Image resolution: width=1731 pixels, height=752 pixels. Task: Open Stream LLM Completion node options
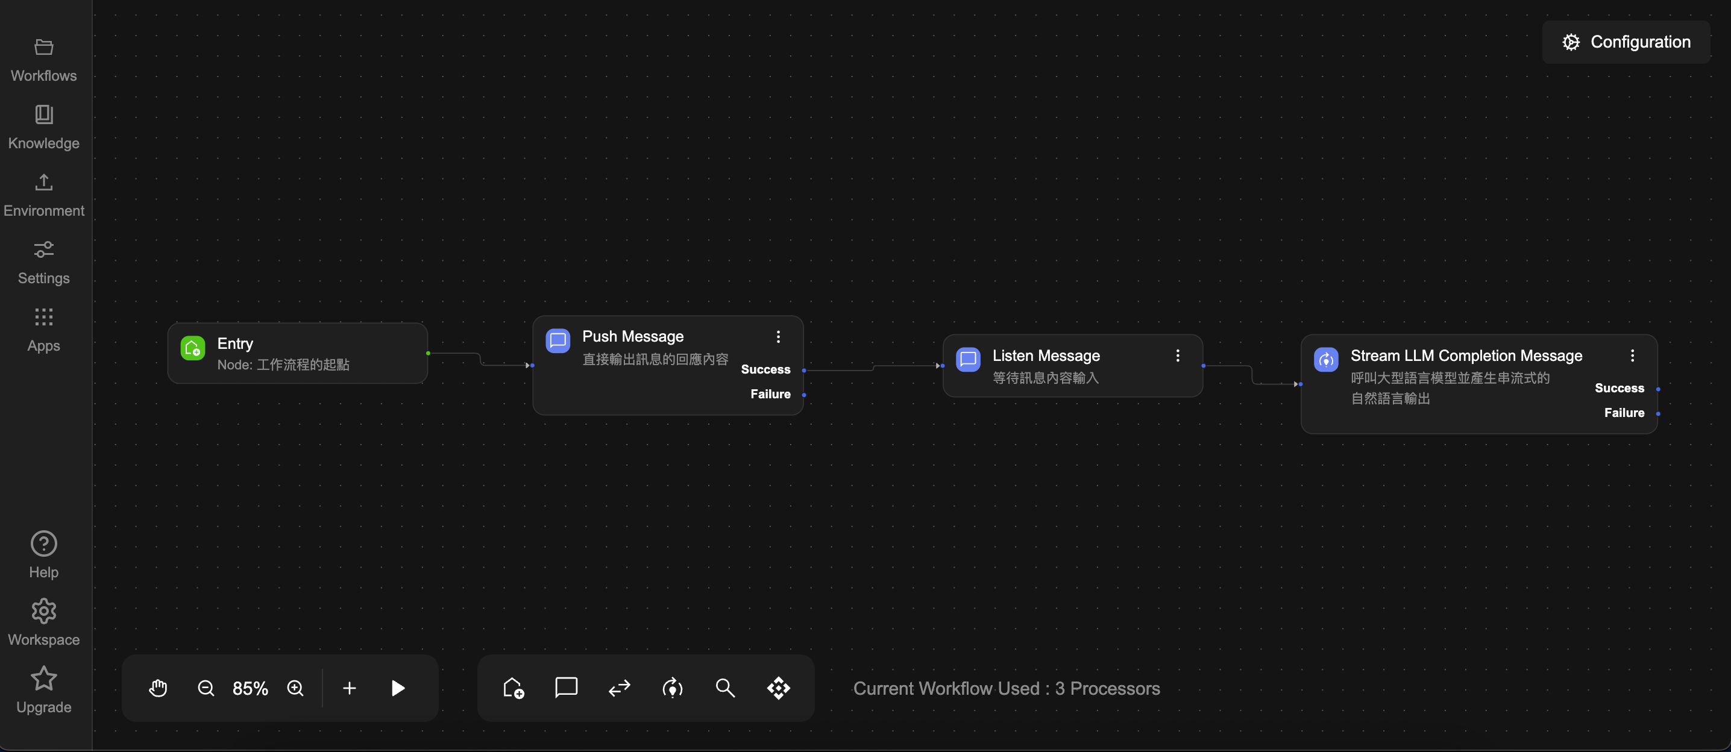tap(1632, 356)
